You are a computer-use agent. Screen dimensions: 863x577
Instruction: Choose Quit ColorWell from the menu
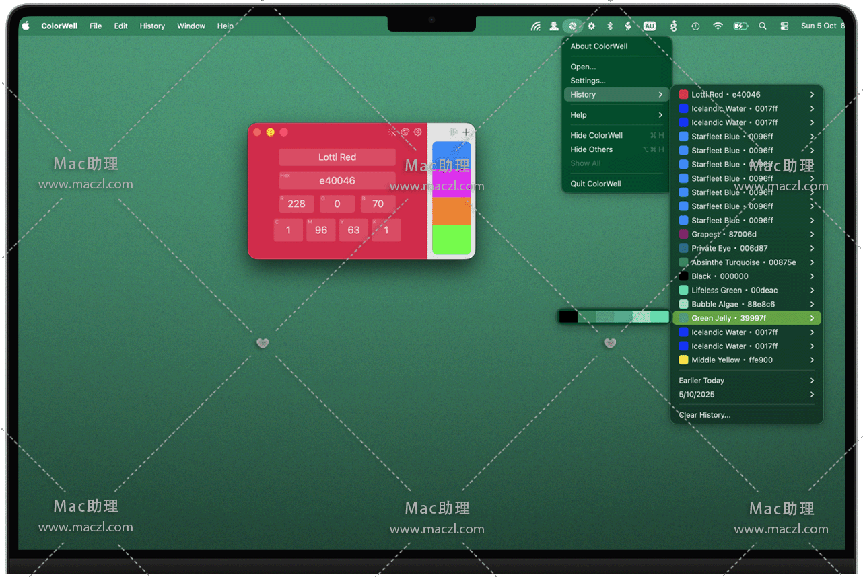point(596,184)
